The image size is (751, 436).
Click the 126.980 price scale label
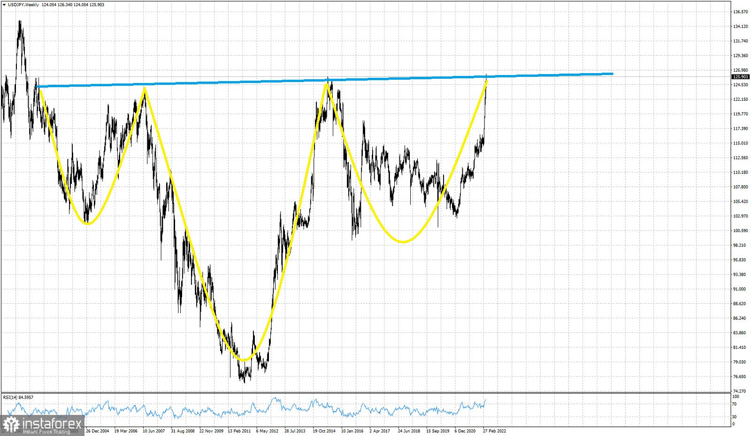click(x=740, y=70)
